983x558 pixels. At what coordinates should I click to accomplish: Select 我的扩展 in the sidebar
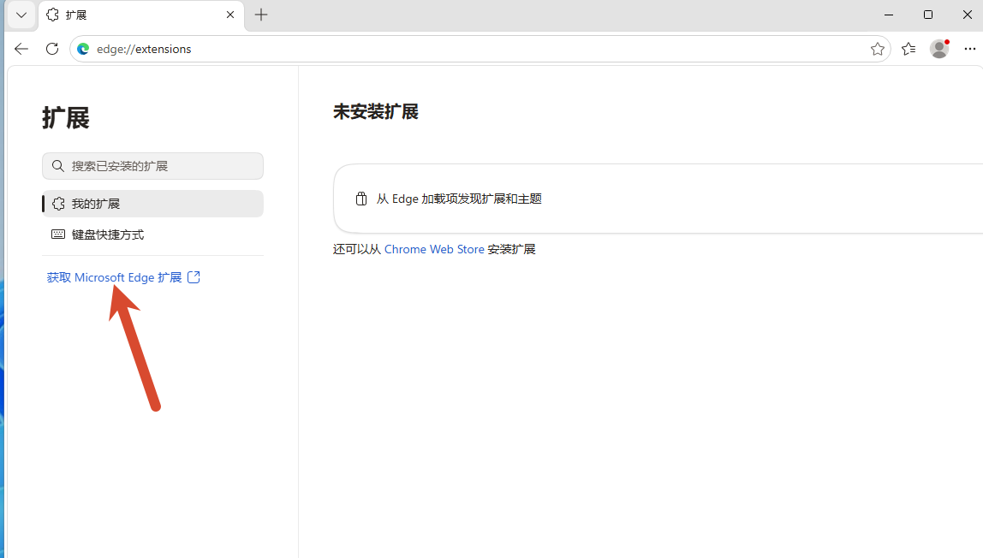[x=153, y=204]
